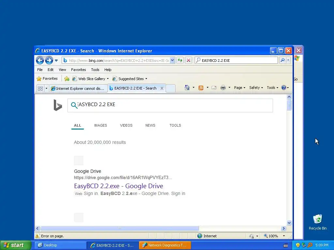Image resolution: width=334 pixels, height=250 pixels.
Task: Click the security shield tray icon
Action: coord(298,245)
